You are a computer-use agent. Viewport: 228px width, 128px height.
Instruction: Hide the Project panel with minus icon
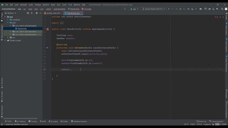click(40, 13)
